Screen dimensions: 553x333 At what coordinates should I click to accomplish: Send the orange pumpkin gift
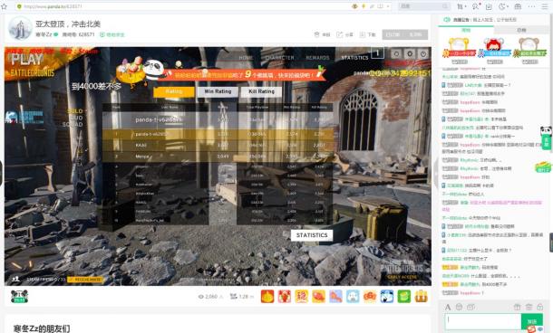coord(267,297)
